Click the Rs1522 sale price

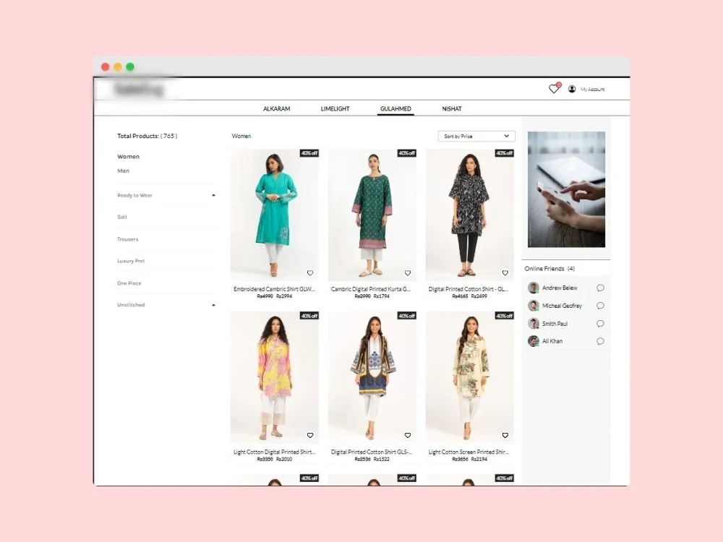point(381,459)
